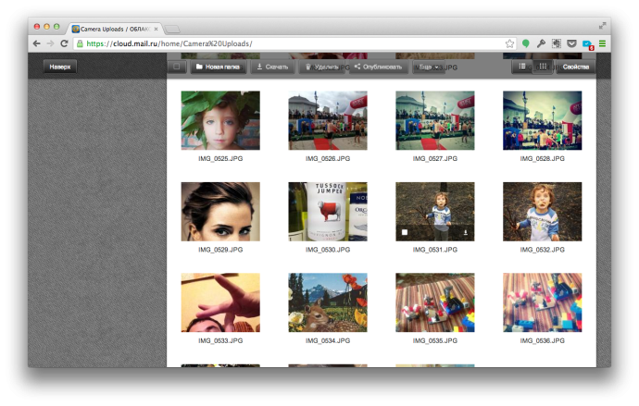This screenshot has height=406, width=639.
Task: Reload the page using the refresh icon
Action: pyautogui.click(x=65, y=43)
